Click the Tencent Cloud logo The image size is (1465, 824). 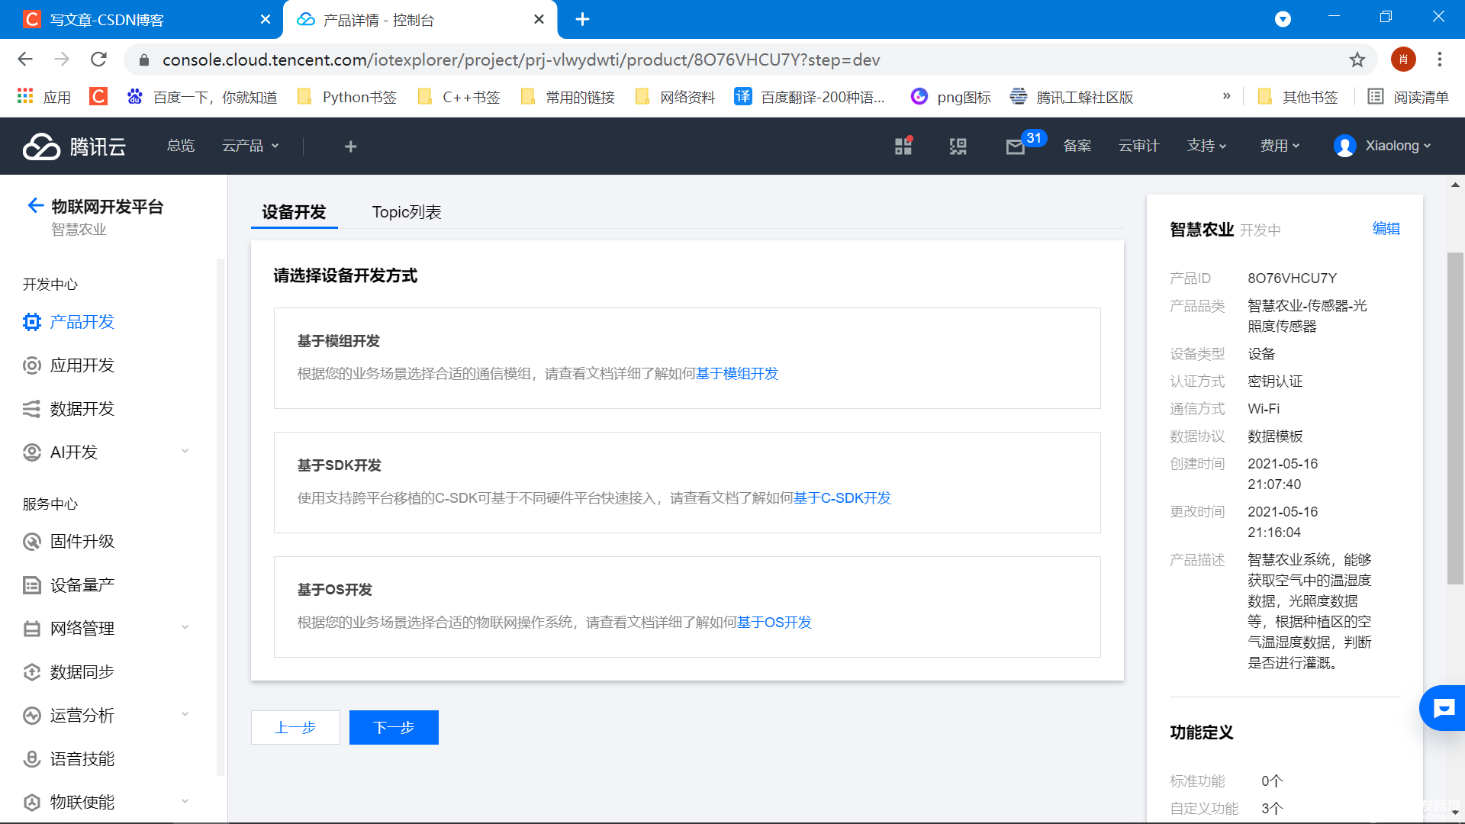click(74, 146)
